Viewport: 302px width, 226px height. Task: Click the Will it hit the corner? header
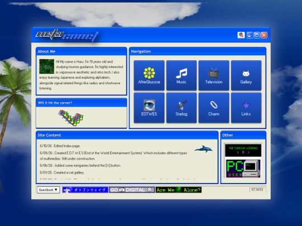tap(81, 103)
